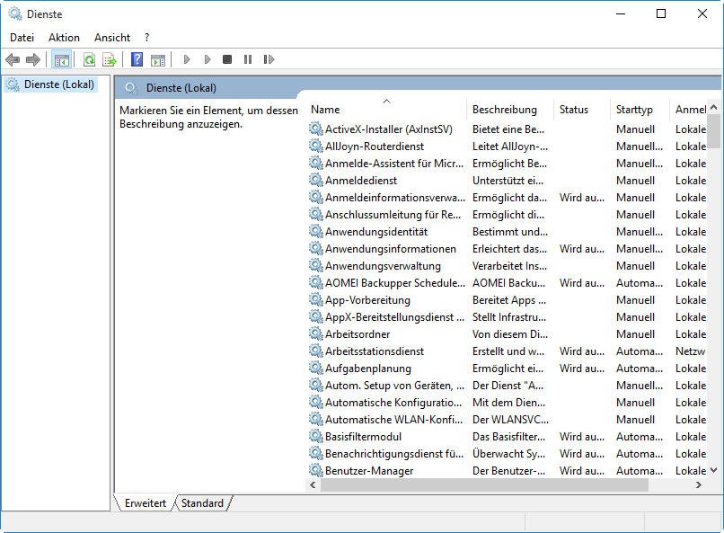Click the Restart service icon
Viewport: 724px width, 533px height.
click(x=269, y=59)
